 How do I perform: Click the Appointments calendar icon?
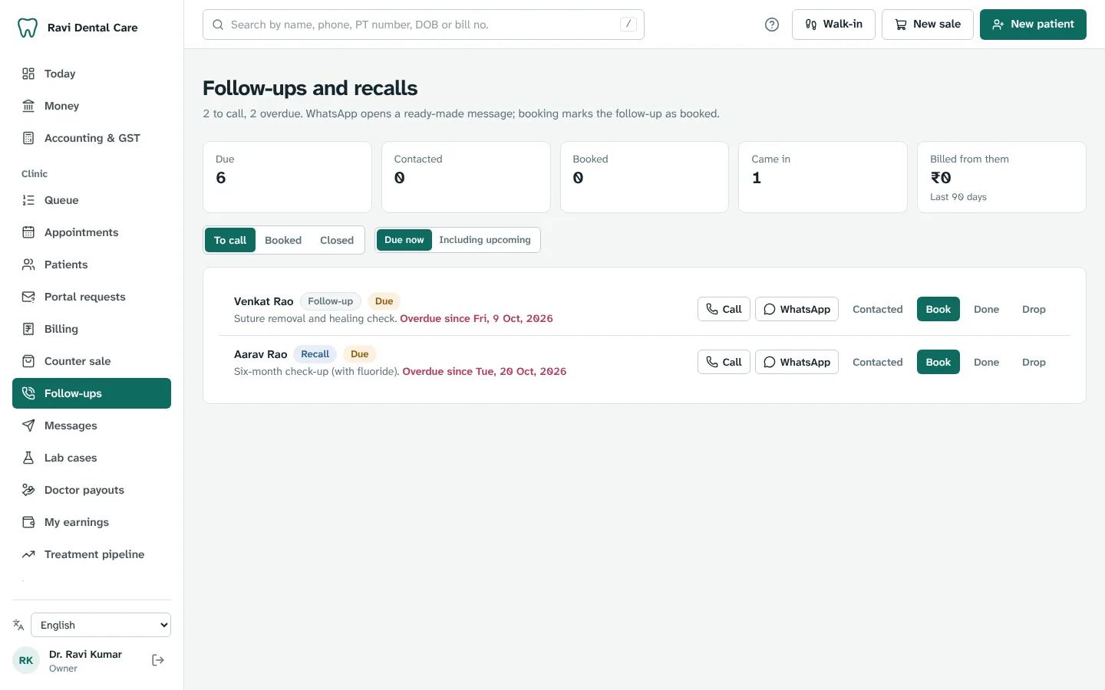(28, 232)
